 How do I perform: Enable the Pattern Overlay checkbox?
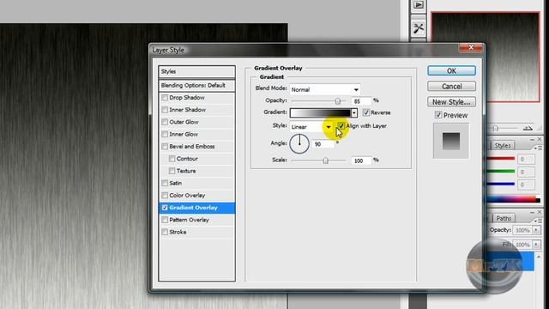tap(165, 220)
